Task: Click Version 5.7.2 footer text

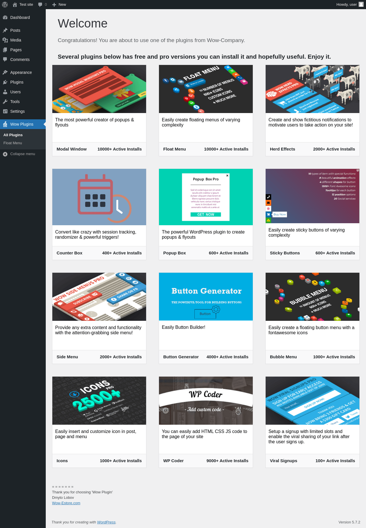Action: click(349, 522)
